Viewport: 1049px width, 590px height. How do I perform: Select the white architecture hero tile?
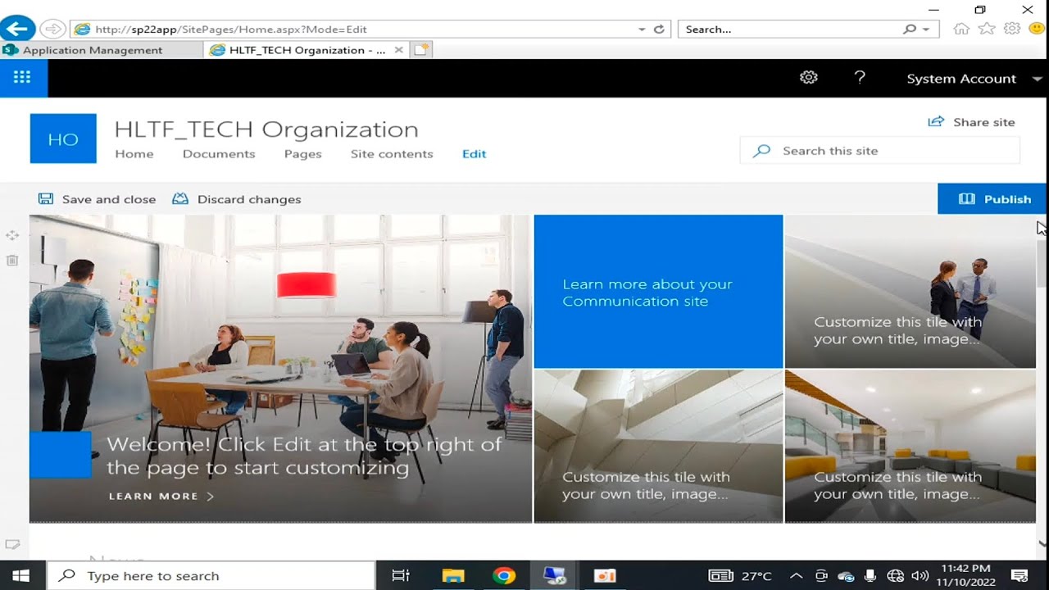tap(658, 446)
